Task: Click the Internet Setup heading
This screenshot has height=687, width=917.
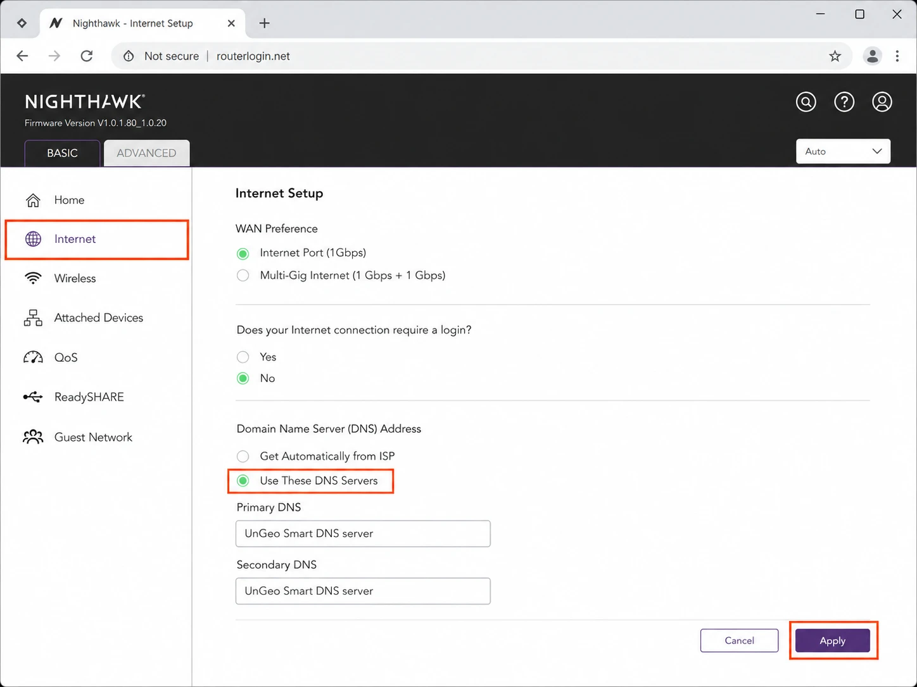Action: [x=279, y=194]
